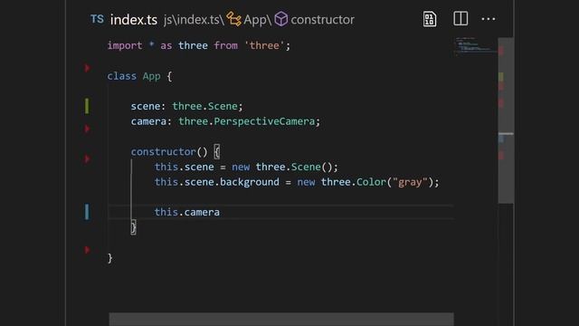579x326 pixels.
Task: Open the More Actions ellipsis menu
Action: tap(489, 19)
